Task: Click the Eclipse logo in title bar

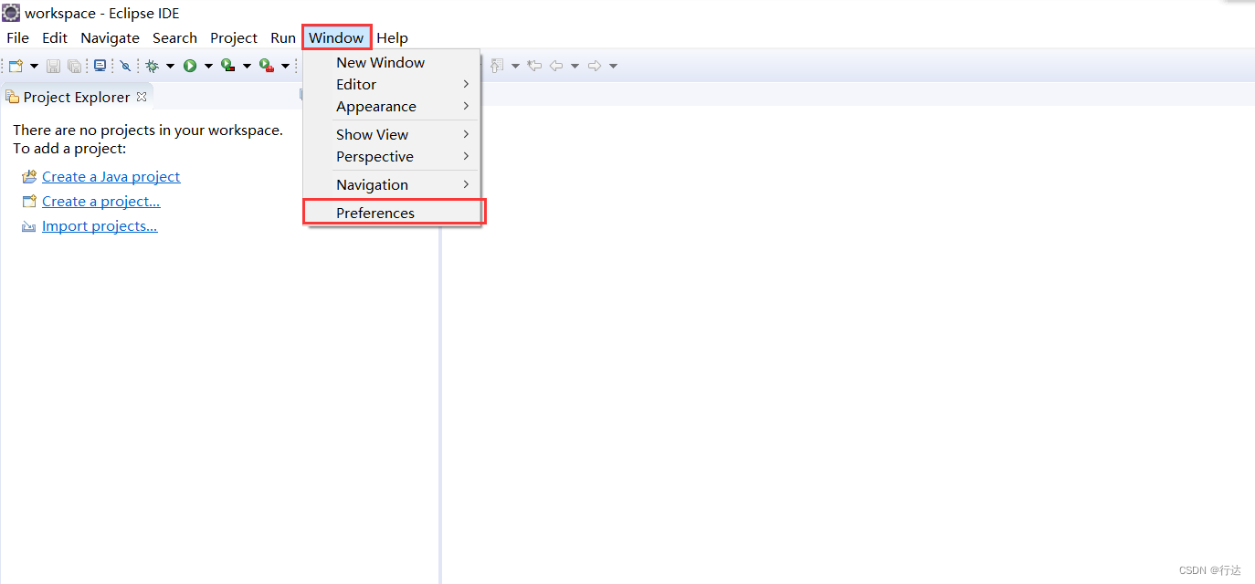Action: 11,13
